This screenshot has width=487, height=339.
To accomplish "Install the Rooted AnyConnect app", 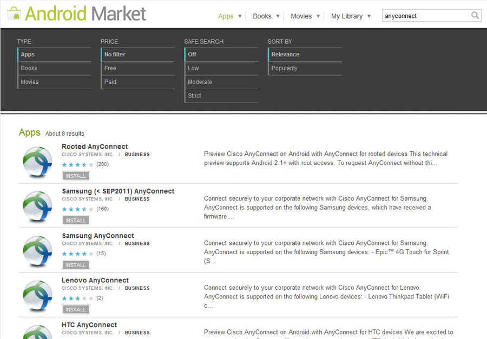I will (76, 176).
